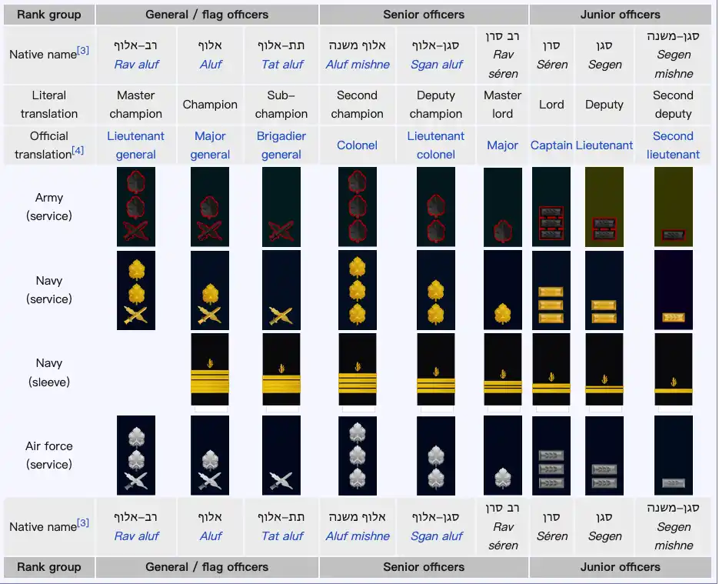The height and width of the screenshot is (584, 719).
Task: Click the Segen mishne navy sleeve insignia
Action: [x=674, y=369]
